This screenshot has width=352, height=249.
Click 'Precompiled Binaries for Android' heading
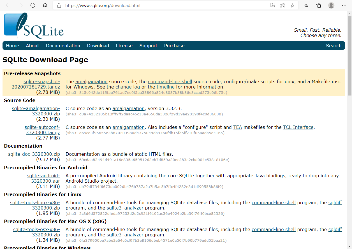[x=46, y=167]
